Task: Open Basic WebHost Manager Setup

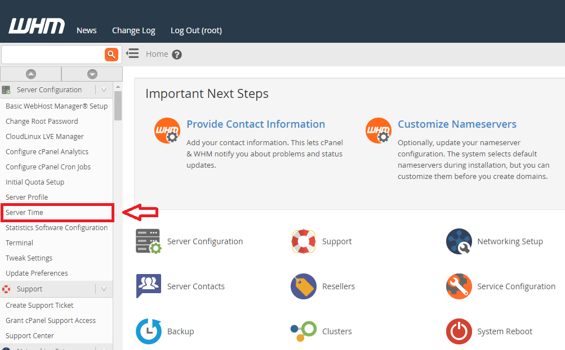Action: point(56,106)
